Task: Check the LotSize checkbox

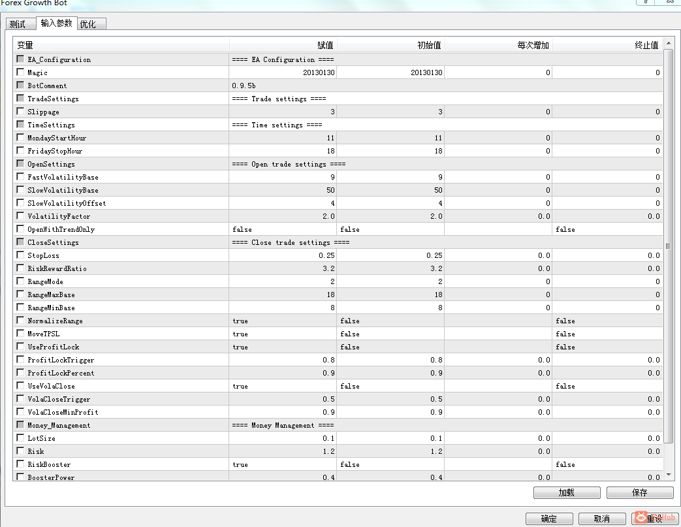Action: click(x=20, y=438)
